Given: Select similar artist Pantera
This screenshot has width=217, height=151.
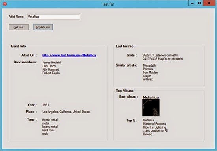Looking at the screenshot, I should pos(148,69).
